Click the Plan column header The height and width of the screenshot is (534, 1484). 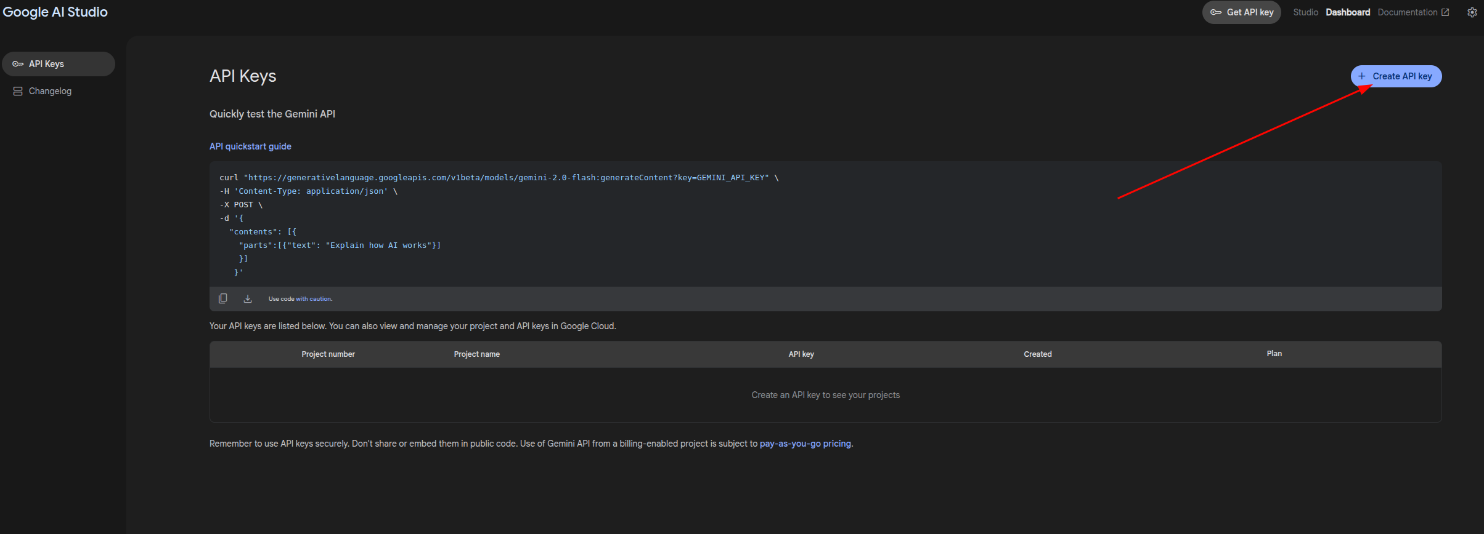(x=1274, y=354)
